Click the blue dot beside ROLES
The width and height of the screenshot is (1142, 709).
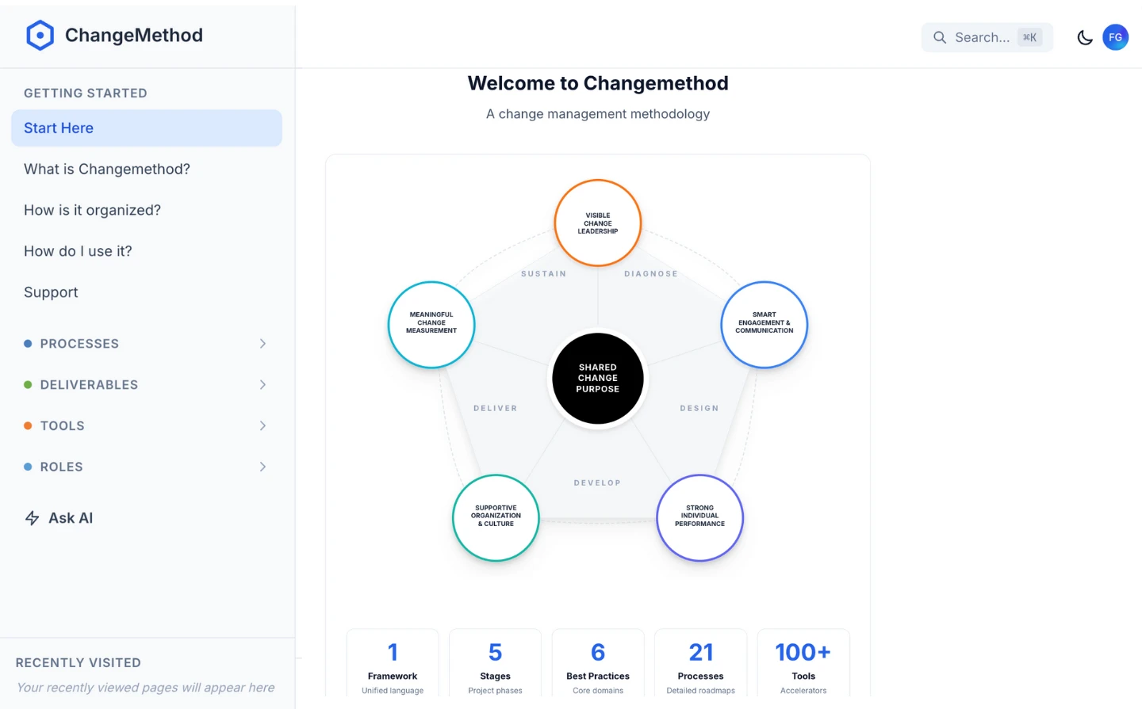pos(28,467)
